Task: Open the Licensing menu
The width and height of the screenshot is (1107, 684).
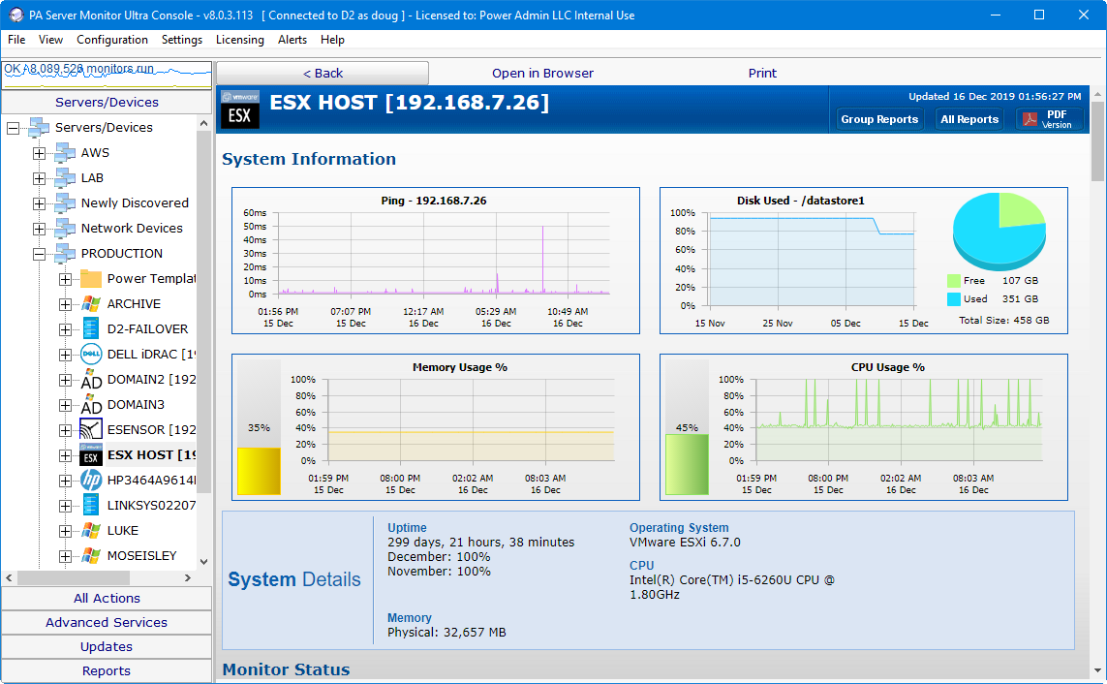Action: pos(239,40)
